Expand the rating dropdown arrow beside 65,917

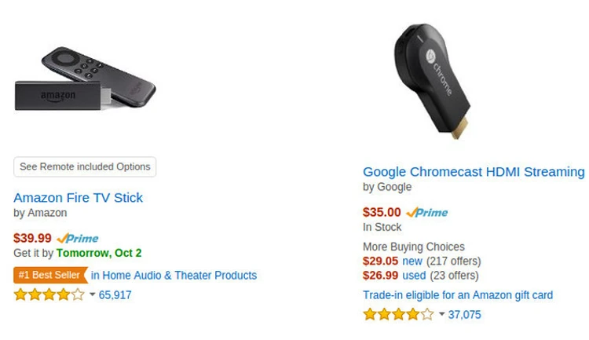[93, 295]
